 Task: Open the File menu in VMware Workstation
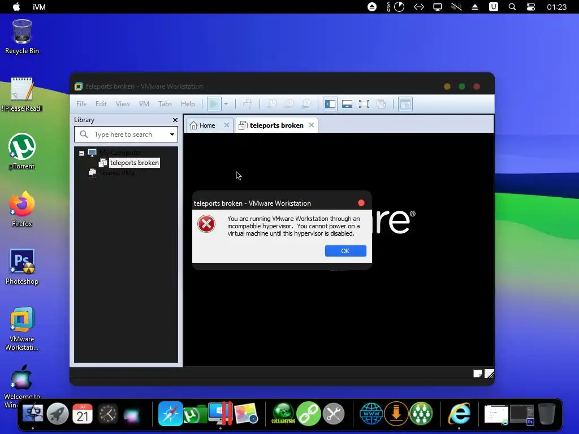pos(81,104)
